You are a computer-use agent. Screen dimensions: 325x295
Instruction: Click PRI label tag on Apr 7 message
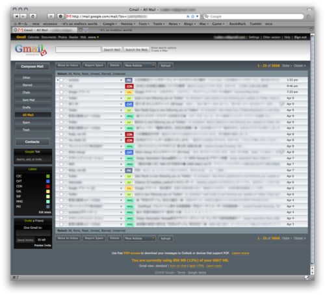[129, 170]
